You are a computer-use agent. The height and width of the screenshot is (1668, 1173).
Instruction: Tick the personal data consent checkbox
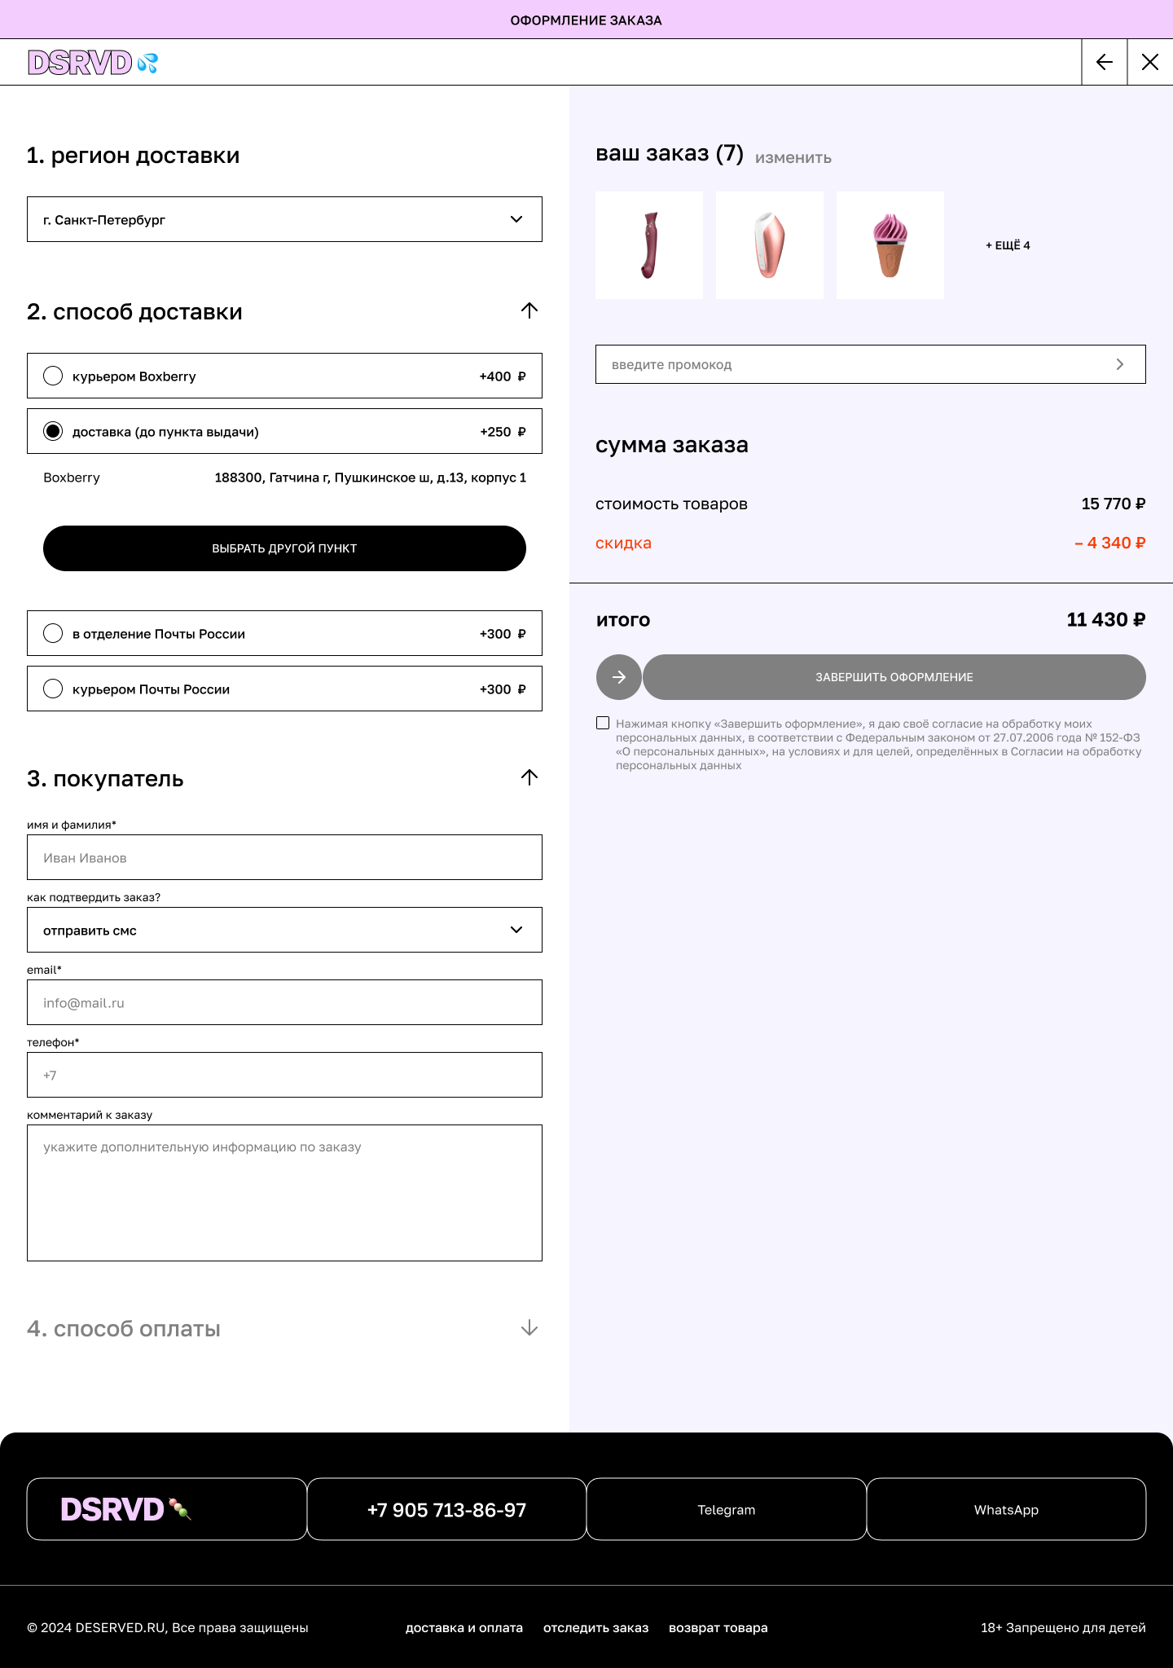coord(603,724)
